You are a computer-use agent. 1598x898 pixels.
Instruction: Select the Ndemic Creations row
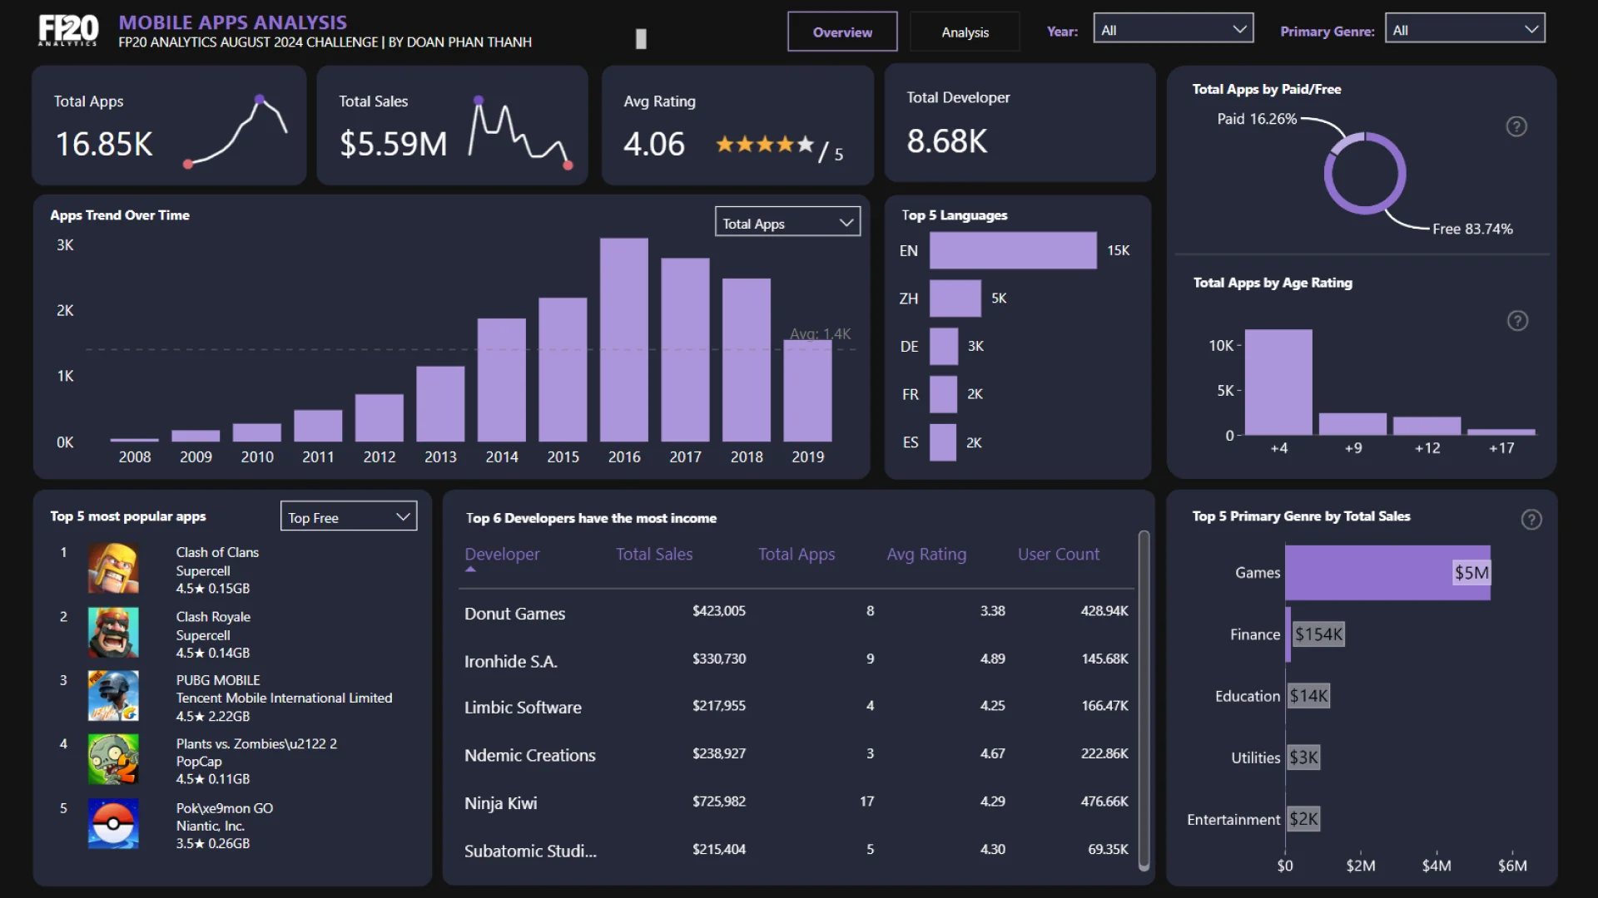click(797, 755)
